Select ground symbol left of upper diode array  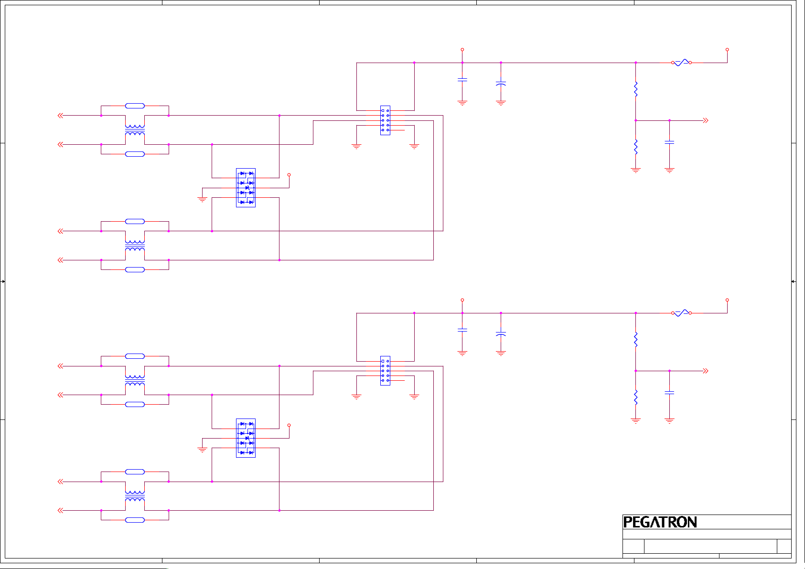point(202,200)
